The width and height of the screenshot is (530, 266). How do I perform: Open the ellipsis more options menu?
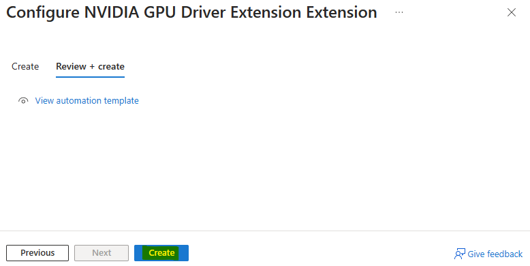click(x=399, y=12)
